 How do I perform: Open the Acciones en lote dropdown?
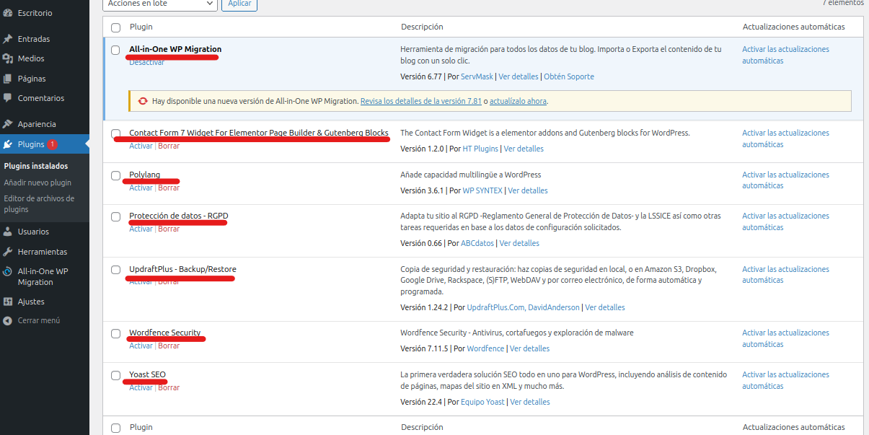pos(159,4)
